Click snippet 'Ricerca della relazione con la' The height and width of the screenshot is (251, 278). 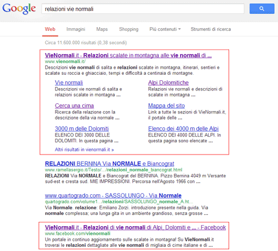(87, 115)
